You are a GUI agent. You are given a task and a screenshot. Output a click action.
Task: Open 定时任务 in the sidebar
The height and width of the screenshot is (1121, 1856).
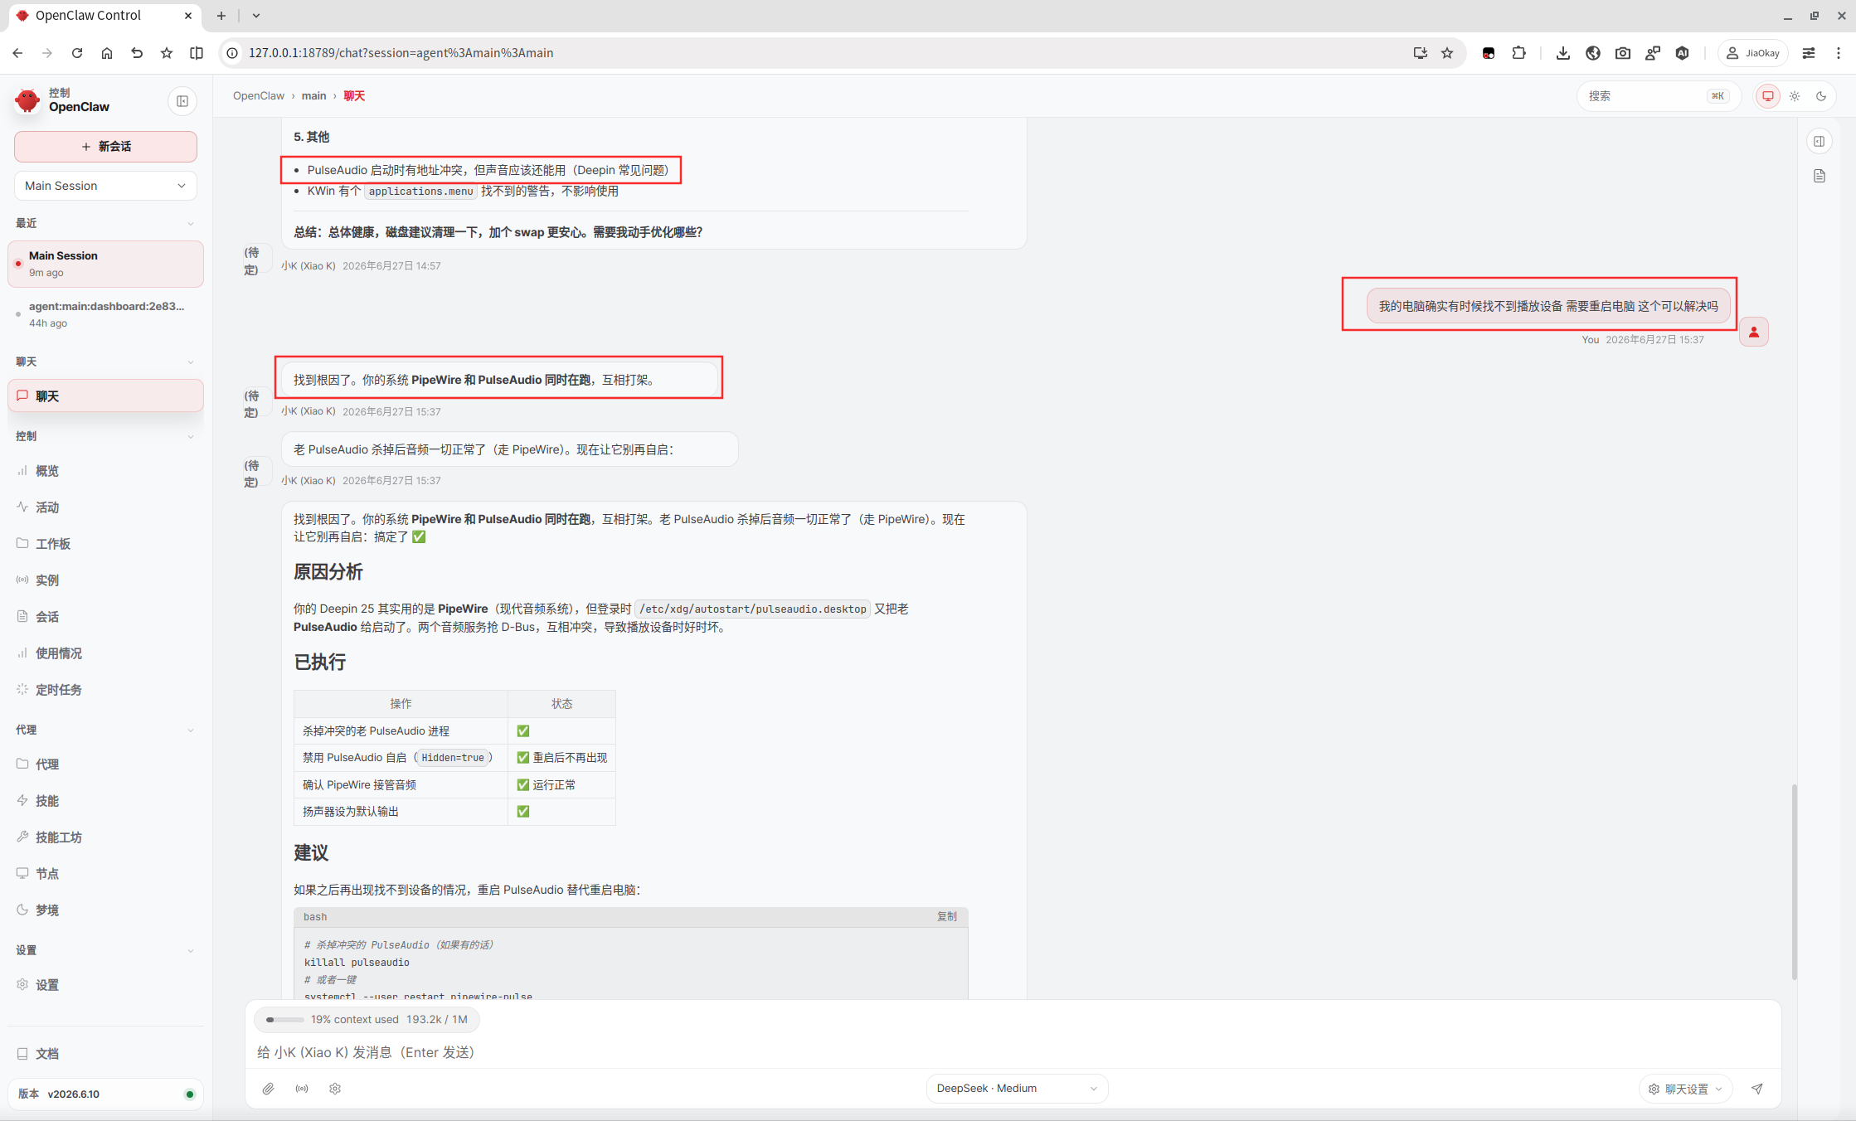(x=105, y=690)
